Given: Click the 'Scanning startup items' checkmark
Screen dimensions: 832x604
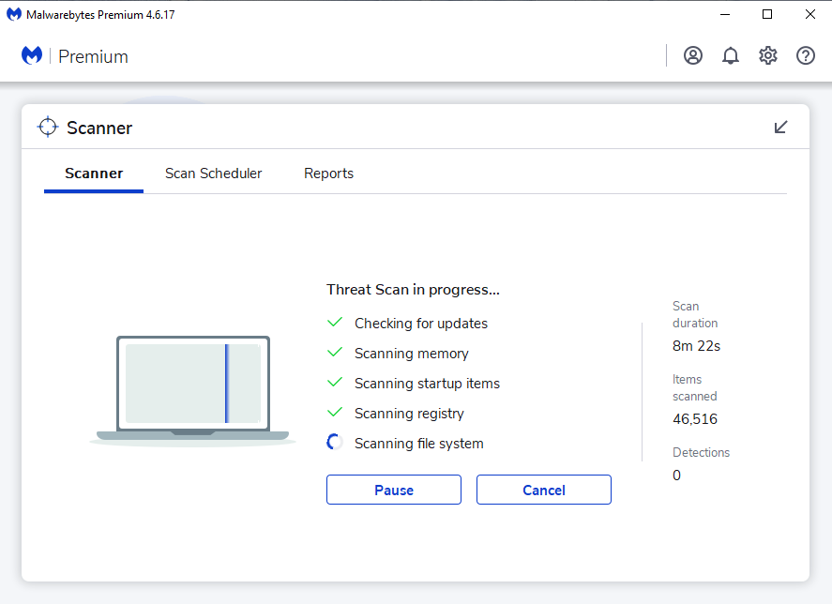Looking at the screenshot, I should tap(335, 382).
